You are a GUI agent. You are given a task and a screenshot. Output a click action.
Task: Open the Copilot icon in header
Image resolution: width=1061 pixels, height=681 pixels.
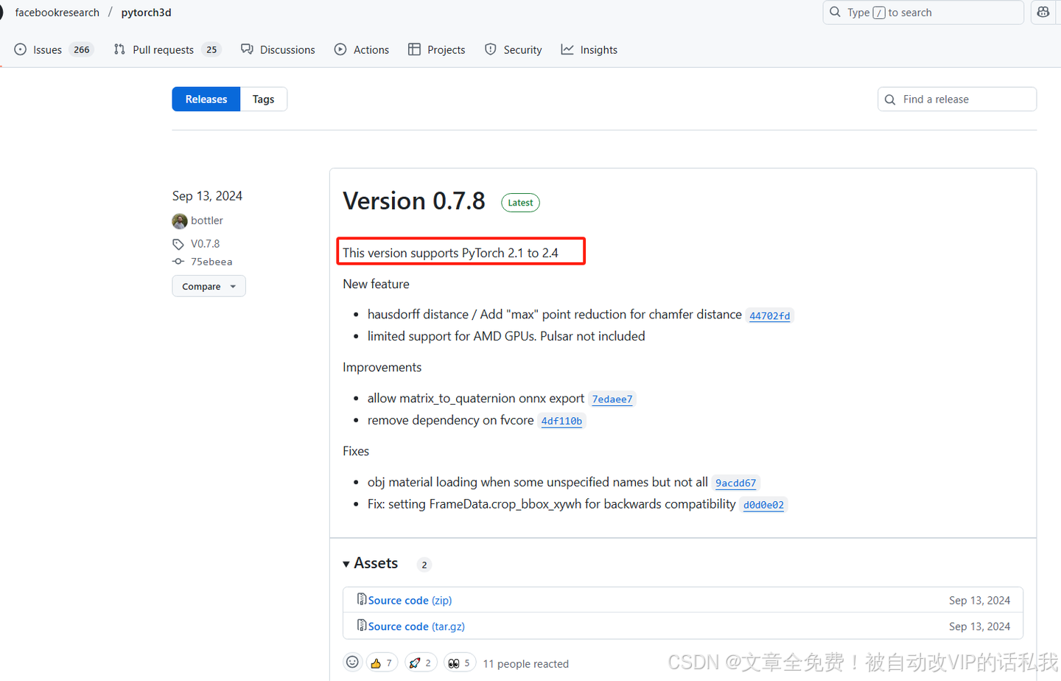coord(1043,12)
